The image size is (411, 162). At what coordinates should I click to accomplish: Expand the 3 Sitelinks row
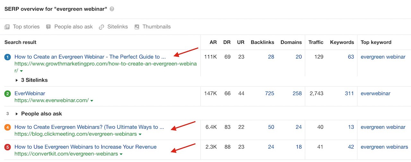point(31,80)
